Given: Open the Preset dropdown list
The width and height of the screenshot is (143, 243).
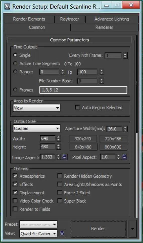Looking at the screenshot, I should pyautogui.click(x=38, y=224).
